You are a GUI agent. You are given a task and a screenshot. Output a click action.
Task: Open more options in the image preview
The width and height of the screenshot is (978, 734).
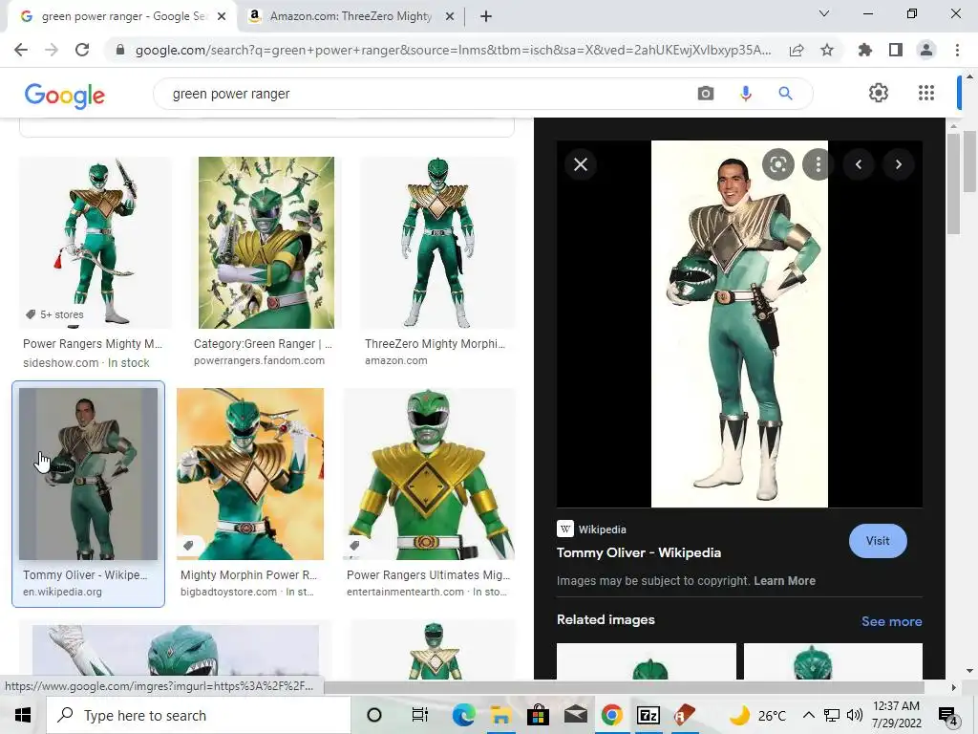point(818,164)
